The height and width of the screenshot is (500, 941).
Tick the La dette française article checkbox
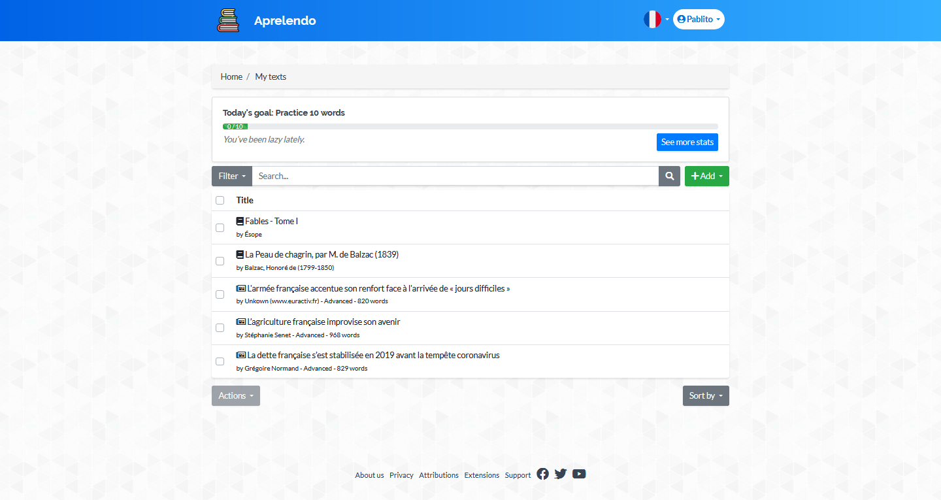pos(220,361)
